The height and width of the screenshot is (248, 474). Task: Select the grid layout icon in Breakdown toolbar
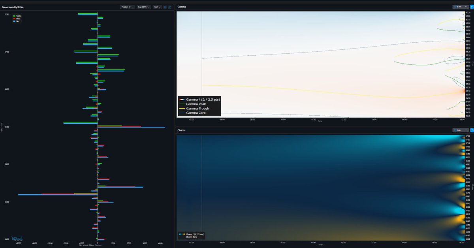pos(165,7)
